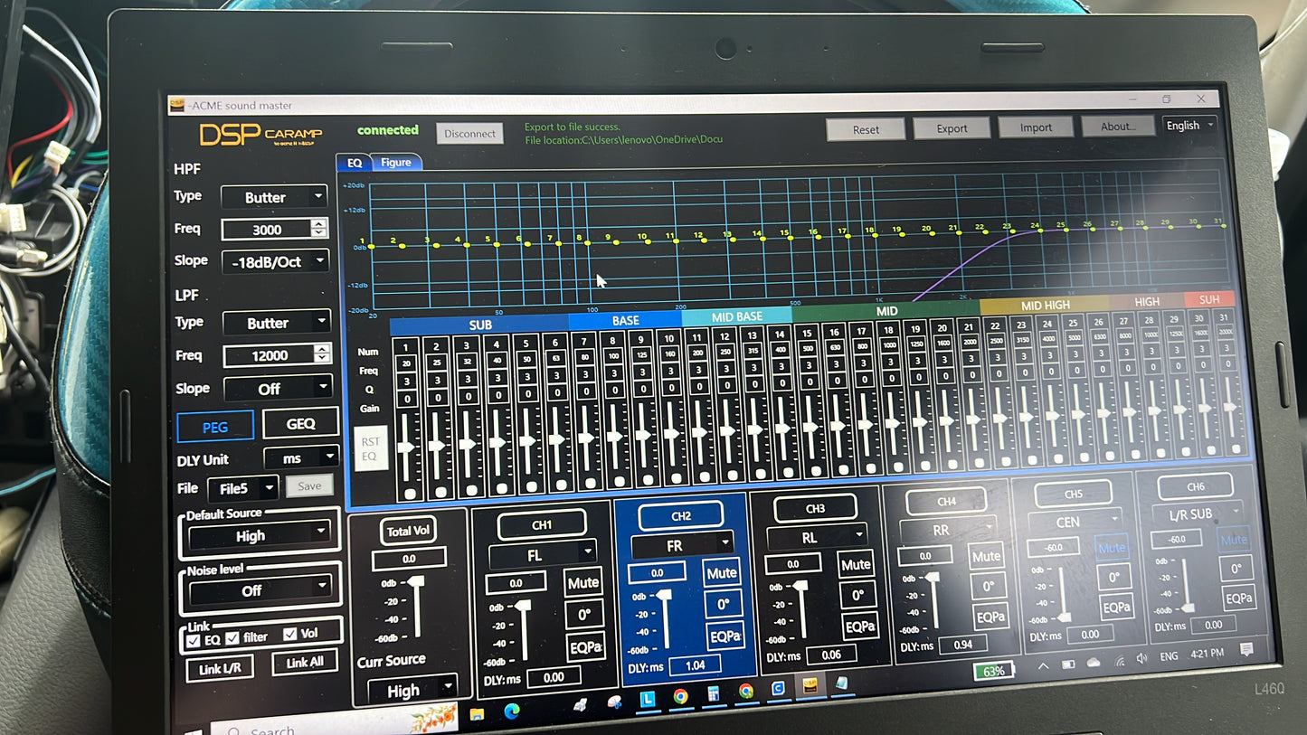Click the Link L/R button
1307x735 pixels.
(219, 668)
